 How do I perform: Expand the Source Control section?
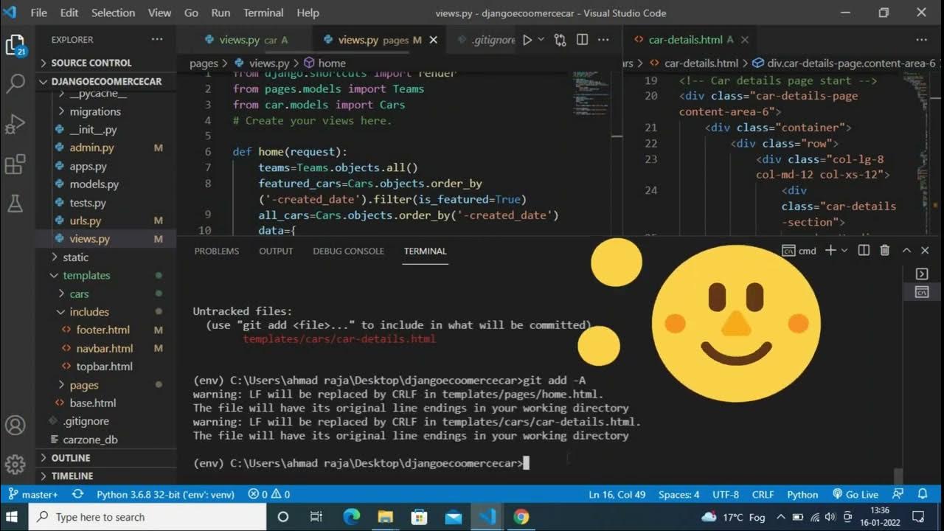pyautogui.click(x=105, y=63)
